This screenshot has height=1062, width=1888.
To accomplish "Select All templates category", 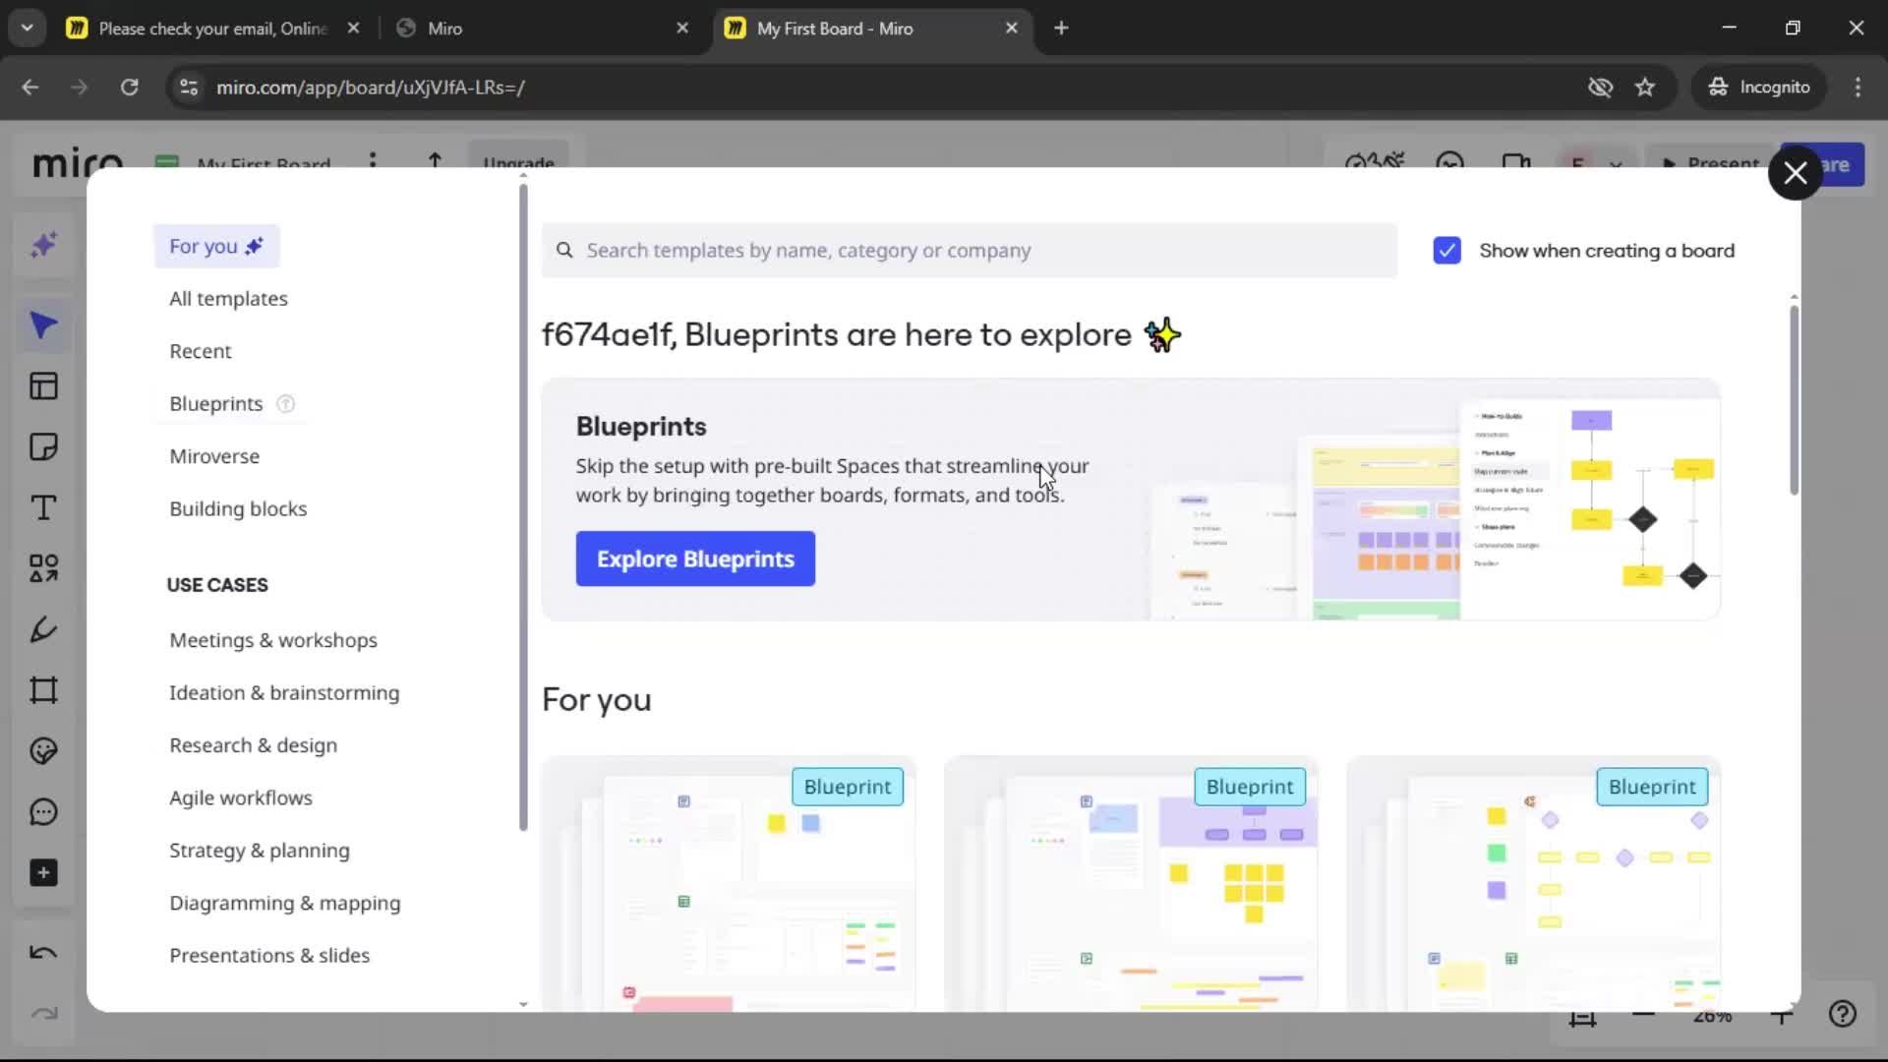I will coord(228,299).
